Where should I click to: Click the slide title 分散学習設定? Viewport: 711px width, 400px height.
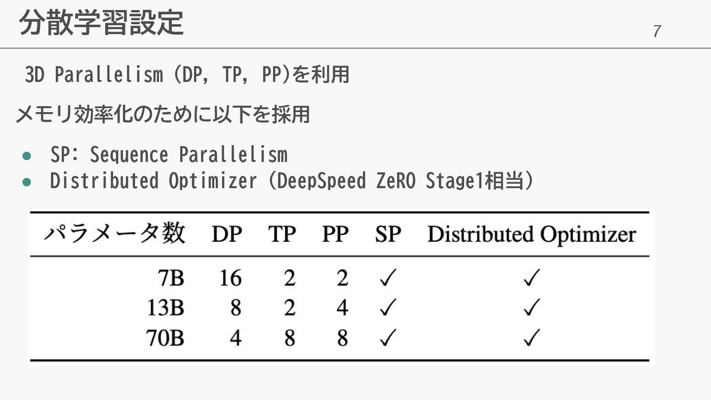pos(101,23)
